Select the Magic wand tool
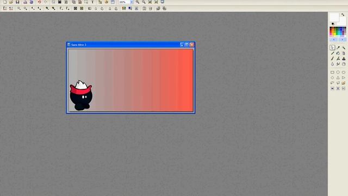 pyautogui.click(x=344, y=47)
